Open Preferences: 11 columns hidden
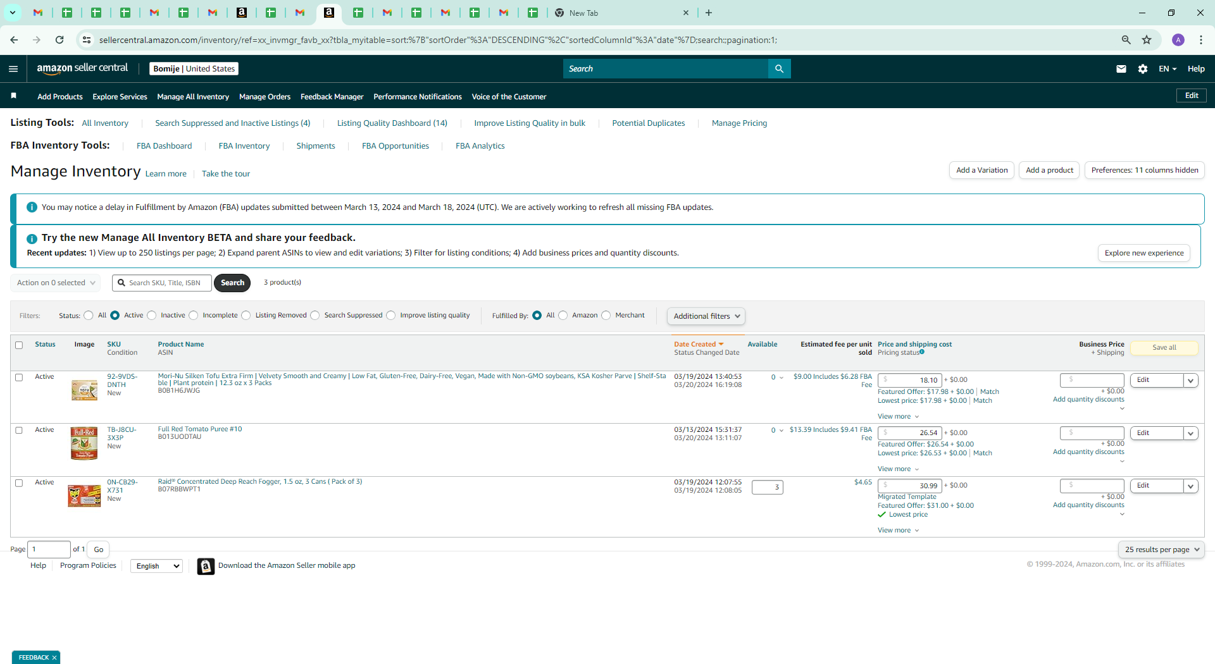The width and height of the screenshot is (1215, 664). [1145, 170]
